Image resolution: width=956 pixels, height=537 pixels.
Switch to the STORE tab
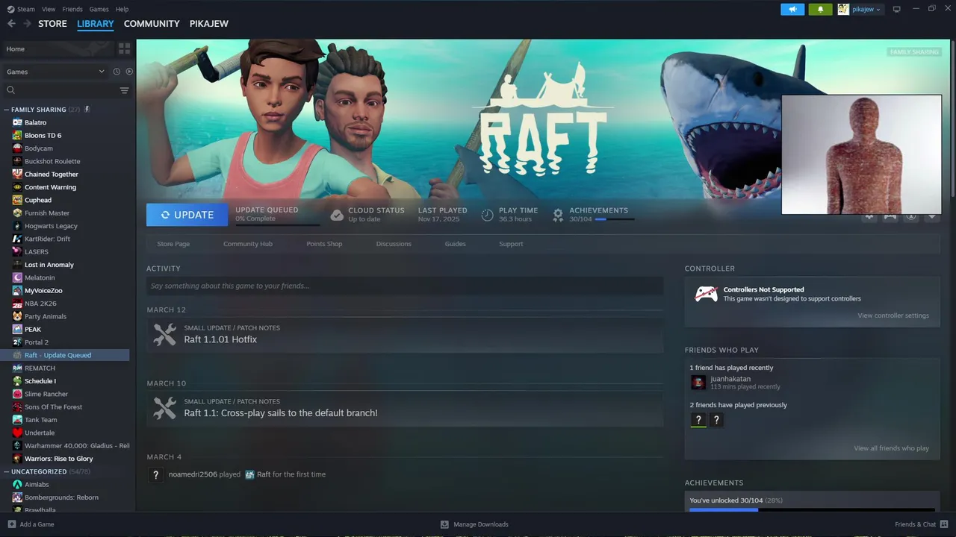click(x=52, y=24)
